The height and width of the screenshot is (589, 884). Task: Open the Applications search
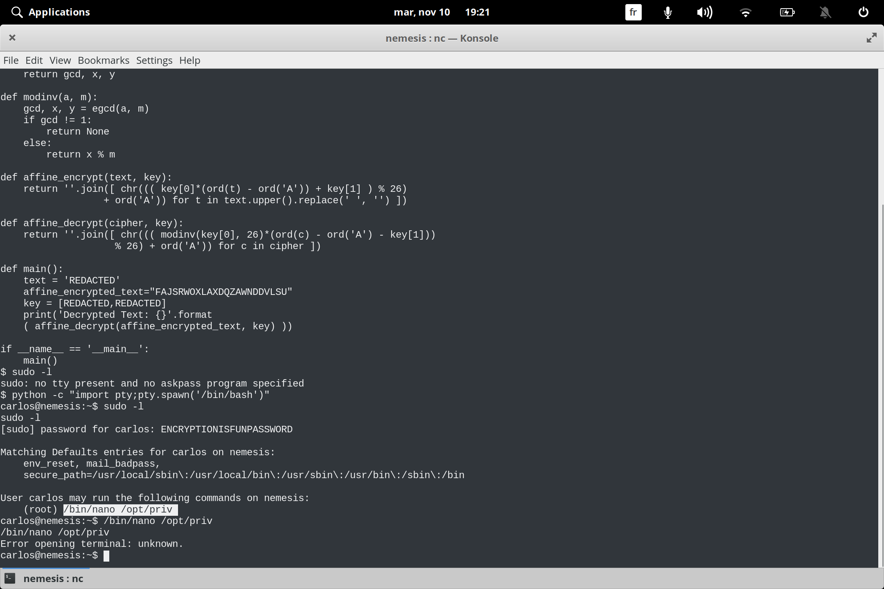(50, 12)
